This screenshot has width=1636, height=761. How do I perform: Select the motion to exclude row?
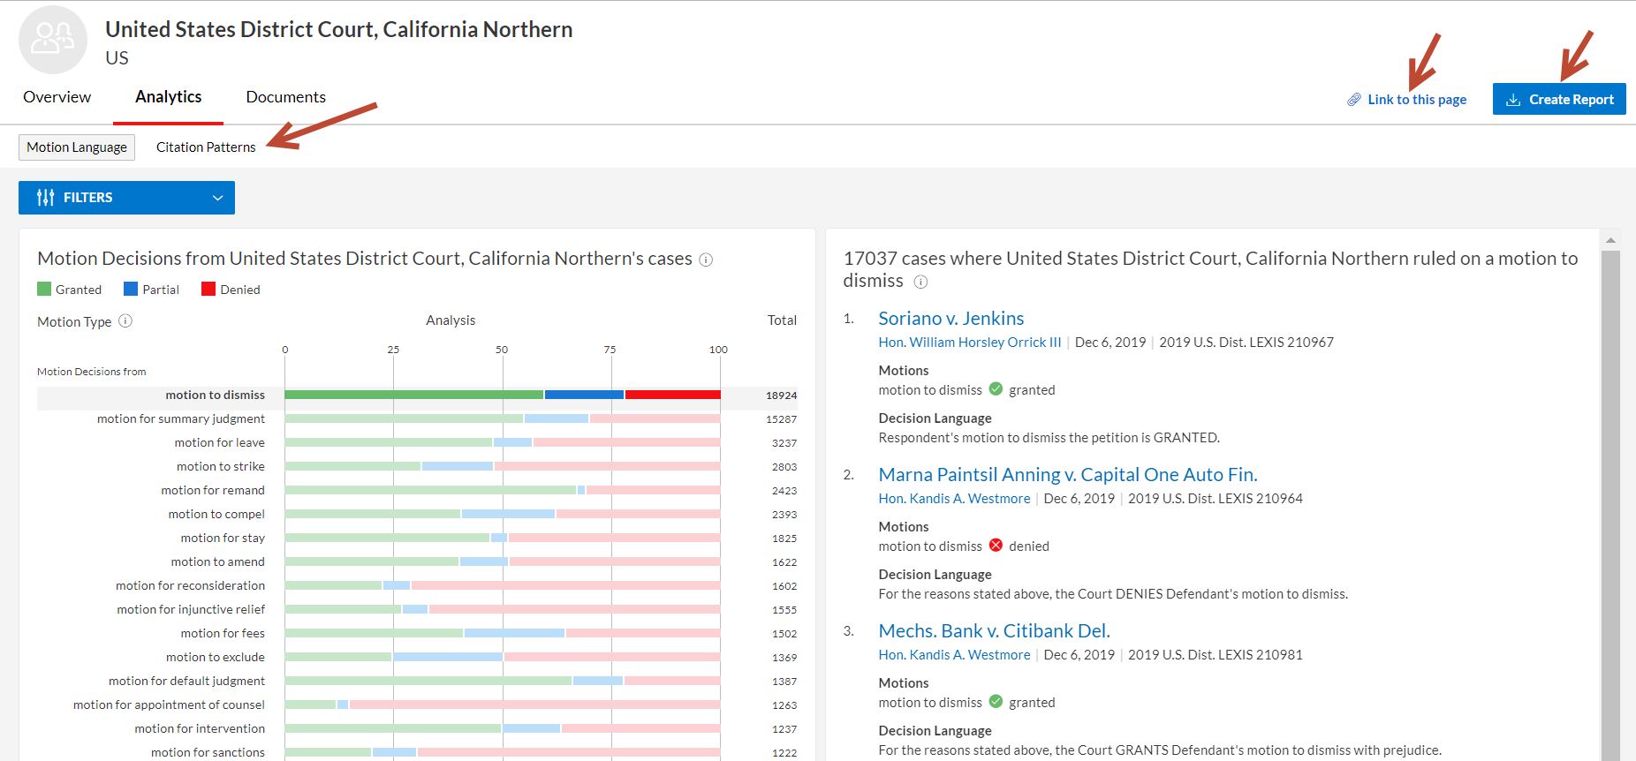417,658
